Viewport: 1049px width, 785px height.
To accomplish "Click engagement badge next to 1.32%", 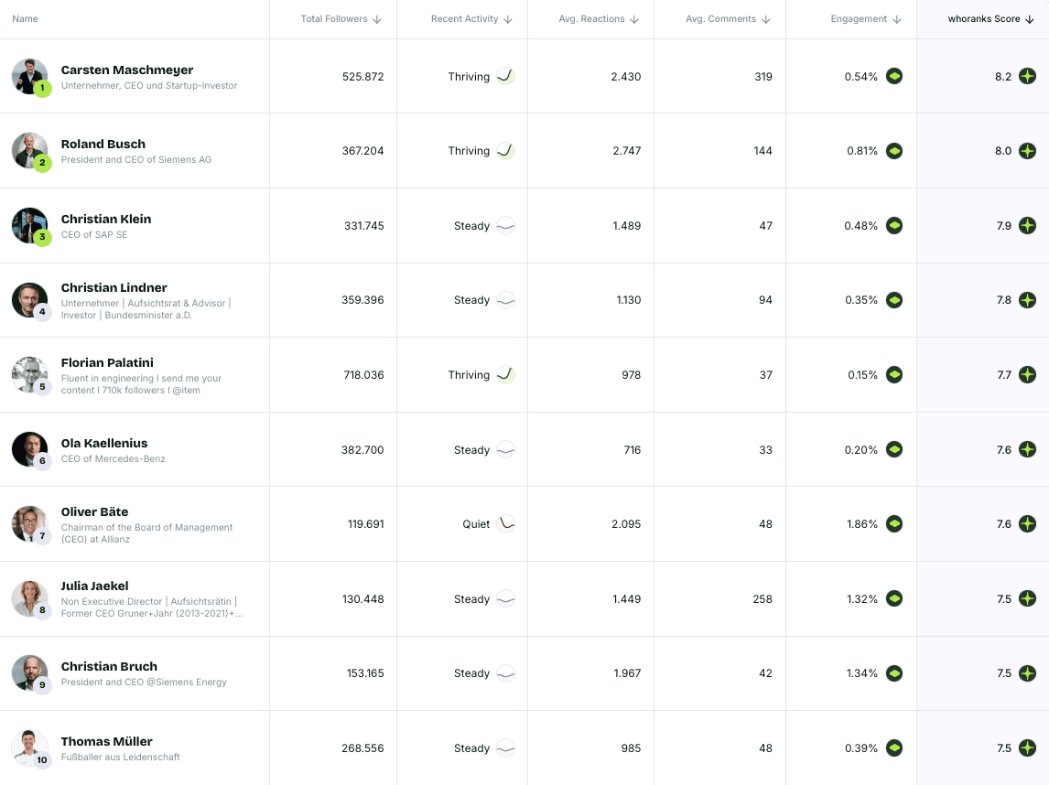I will (894, 599).
